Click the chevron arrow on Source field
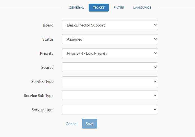The image size is (195, 137). [155, 67]
